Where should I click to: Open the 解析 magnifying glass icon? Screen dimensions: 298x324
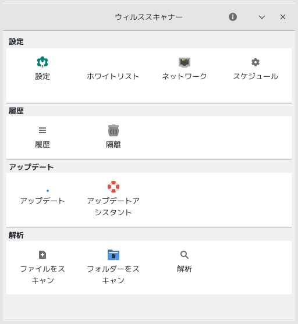pos(185,255)
